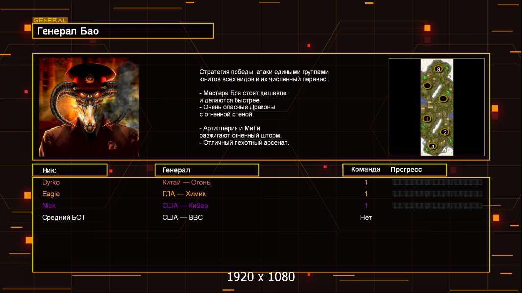The width and height of the screenshot is (522, 293).
Task: Select player name 'Nick'
Action: coord(49,206)
